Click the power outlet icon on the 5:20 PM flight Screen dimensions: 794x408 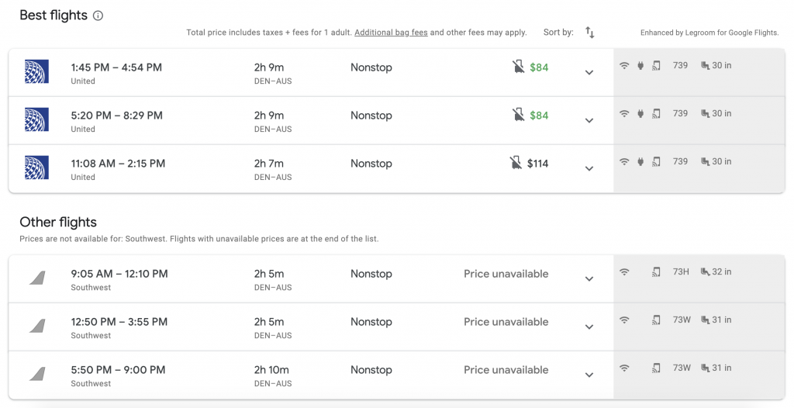coord(640,113)
